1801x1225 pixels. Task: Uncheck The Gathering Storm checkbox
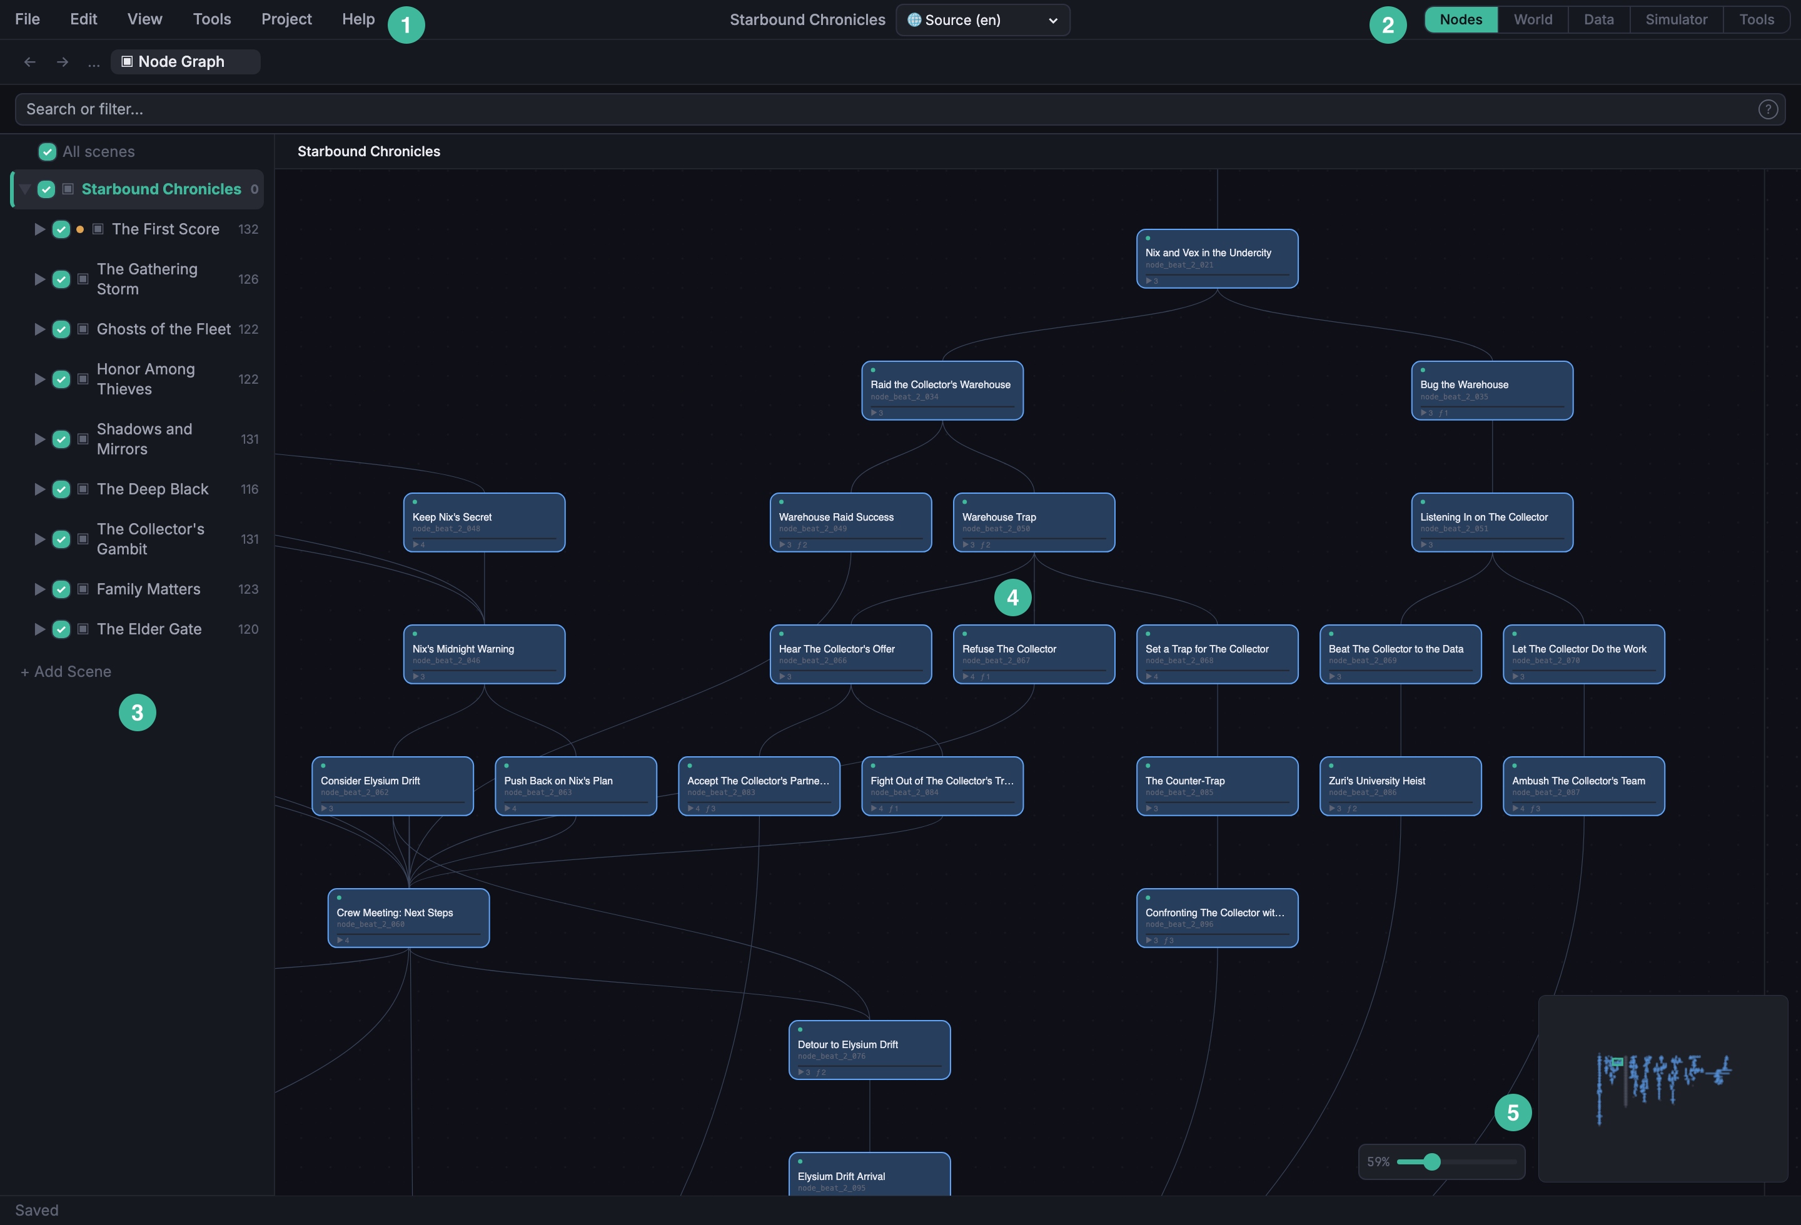click(61, 279)
